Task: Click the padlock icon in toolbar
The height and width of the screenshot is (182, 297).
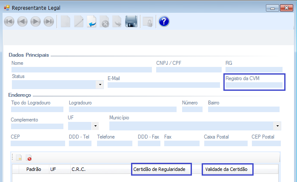Action: click(148, 22)
